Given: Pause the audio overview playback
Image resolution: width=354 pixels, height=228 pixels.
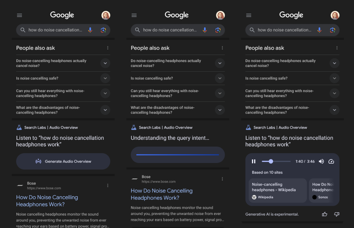Looking at the screenshot, I should tap(253, 161).
